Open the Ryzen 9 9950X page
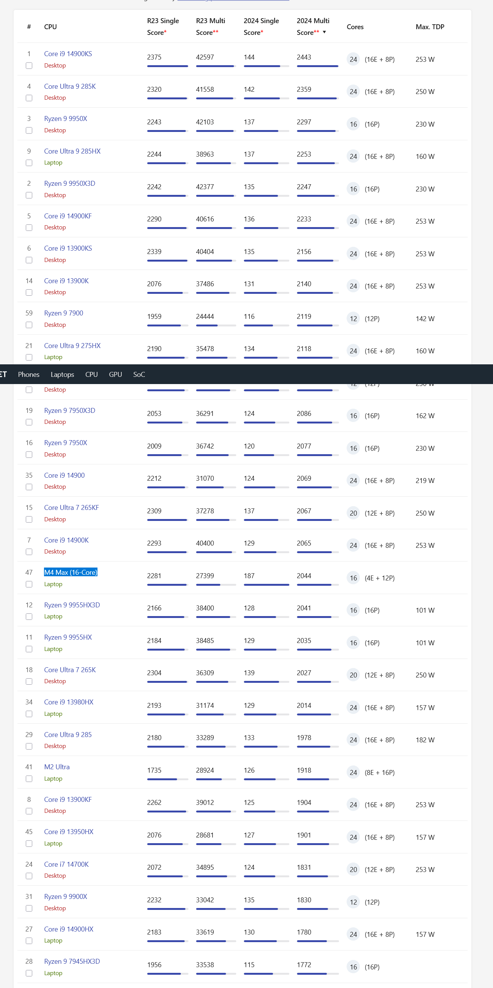This screenshot has width=493, height=988. coord(66,119)
